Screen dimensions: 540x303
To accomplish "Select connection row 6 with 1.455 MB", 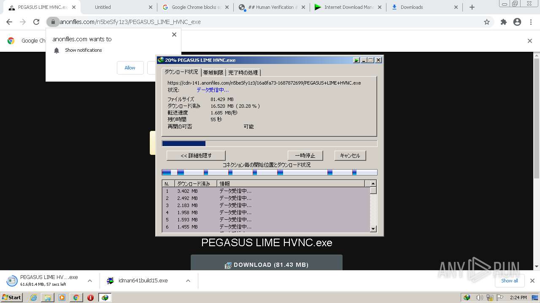I will tap(266, 227).
